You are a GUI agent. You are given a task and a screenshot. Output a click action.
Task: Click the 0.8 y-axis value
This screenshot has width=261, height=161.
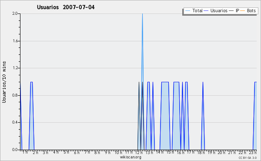tap(15, 95)
